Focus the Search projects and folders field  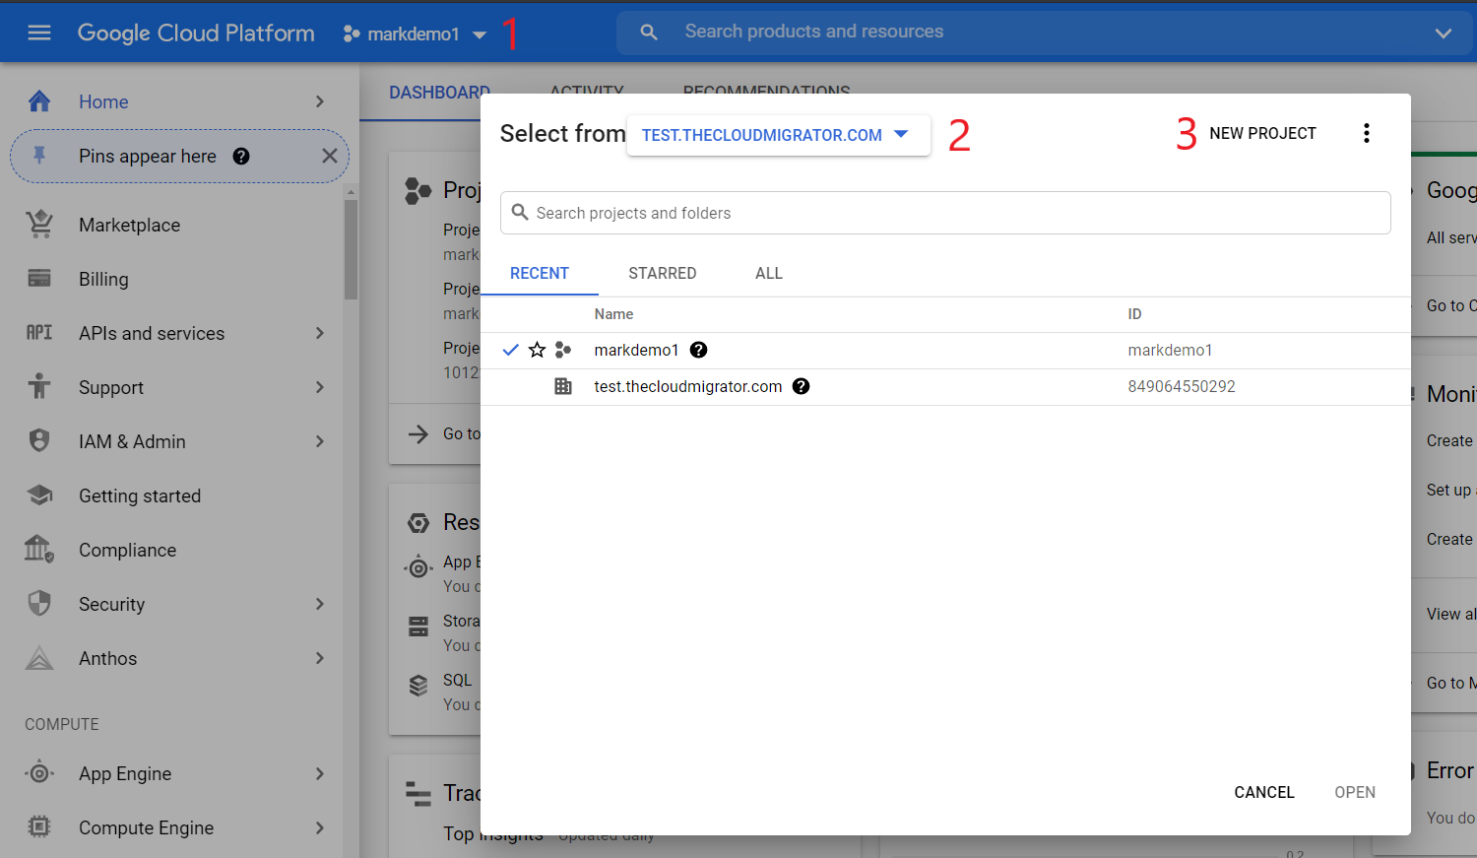point(945,213)
